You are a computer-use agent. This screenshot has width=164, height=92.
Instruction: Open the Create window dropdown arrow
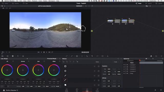(x=121, y=62)
